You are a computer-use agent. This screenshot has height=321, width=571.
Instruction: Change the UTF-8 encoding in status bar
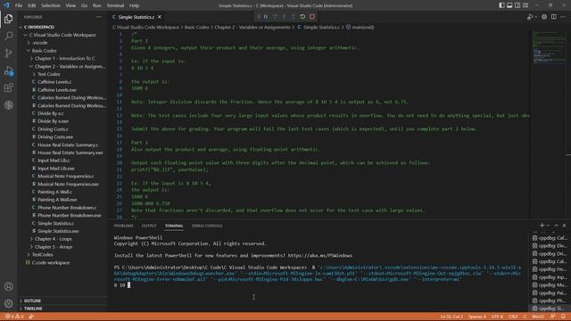pyautogui.click(x=497, y=317)
